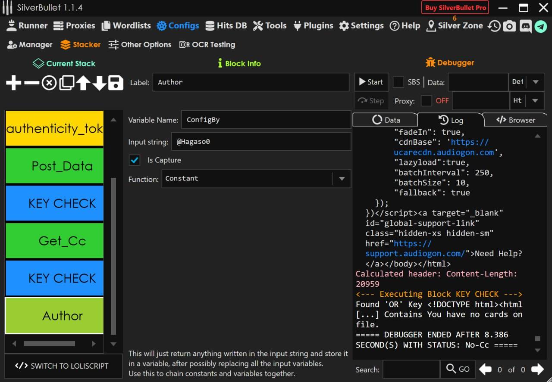The width and height of the screenshot is (552, 382).
Task: Switch to the Browser tab
Action: tap(515, 120)
